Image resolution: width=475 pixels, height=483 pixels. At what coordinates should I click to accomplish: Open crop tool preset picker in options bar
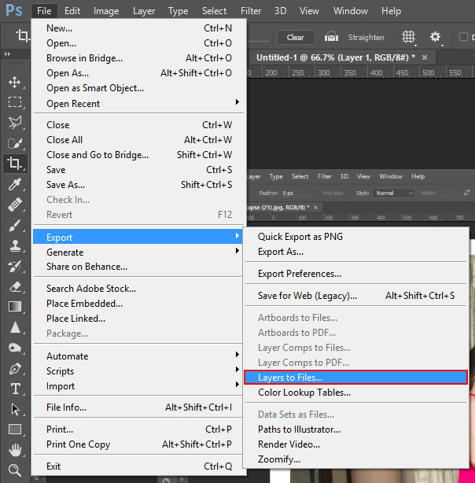coord(23,35)
